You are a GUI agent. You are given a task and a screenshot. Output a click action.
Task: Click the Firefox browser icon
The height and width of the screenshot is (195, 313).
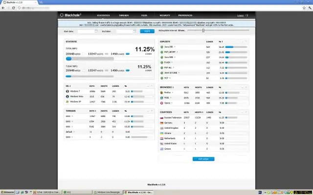click(x=162, y=92)
